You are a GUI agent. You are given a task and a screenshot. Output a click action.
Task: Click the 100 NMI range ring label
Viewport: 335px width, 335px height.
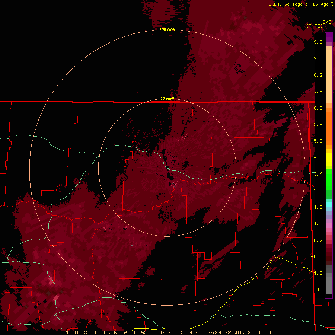(x=167, y=29)
